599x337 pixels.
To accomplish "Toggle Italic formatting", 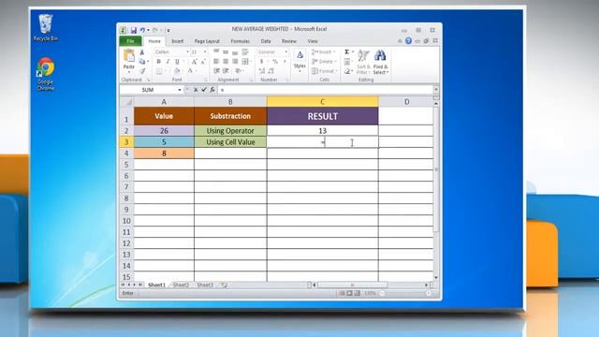I will 168,62.
